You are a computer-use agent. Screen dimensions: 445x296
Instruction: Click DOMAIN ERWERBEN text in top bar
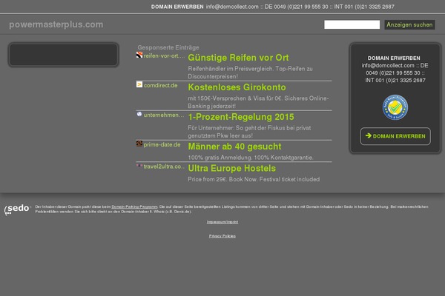(x=177, y=7)
